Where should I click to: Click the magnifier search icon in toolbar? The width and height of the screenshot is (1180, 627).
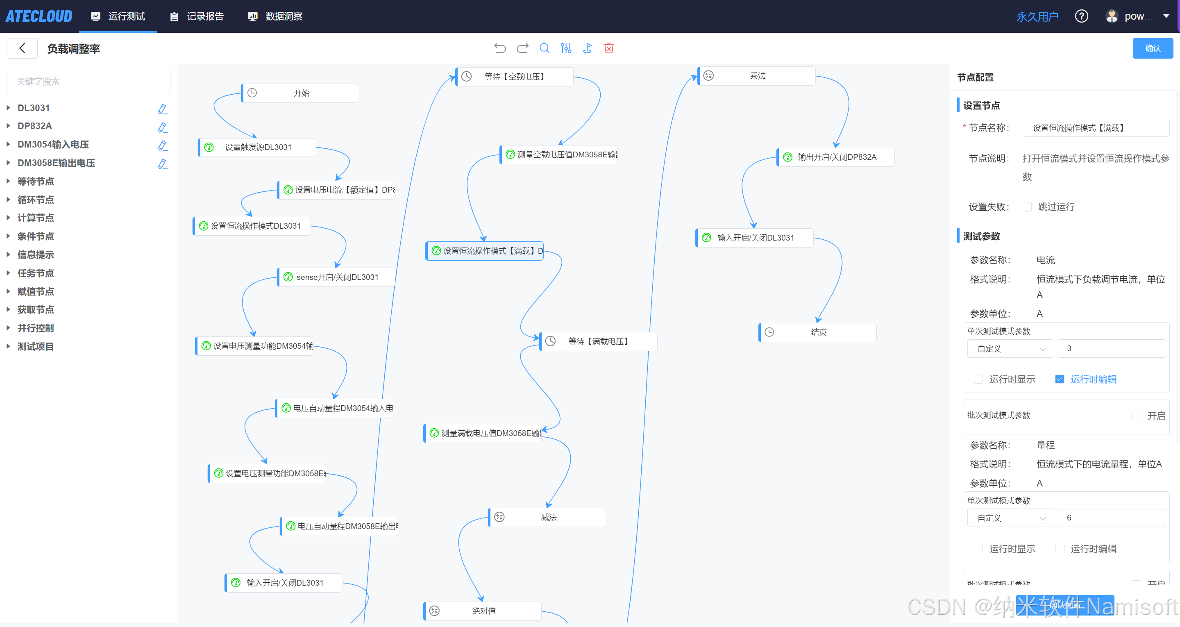[x=544, y=48]
